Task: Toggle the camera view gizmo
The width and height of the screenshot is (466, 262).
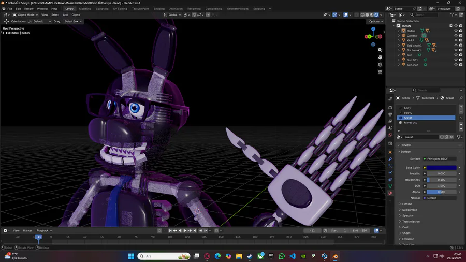Action: click(x=380, y=64)
